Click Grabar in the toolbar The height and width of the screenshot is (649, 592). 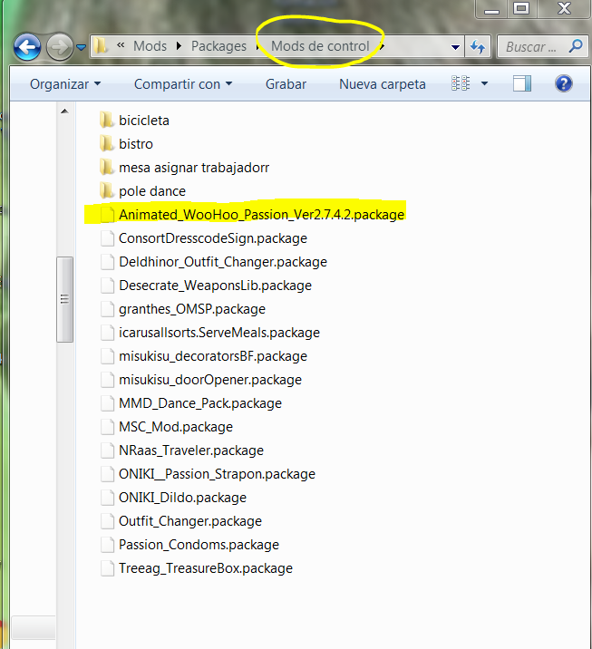tap(286, 84)
